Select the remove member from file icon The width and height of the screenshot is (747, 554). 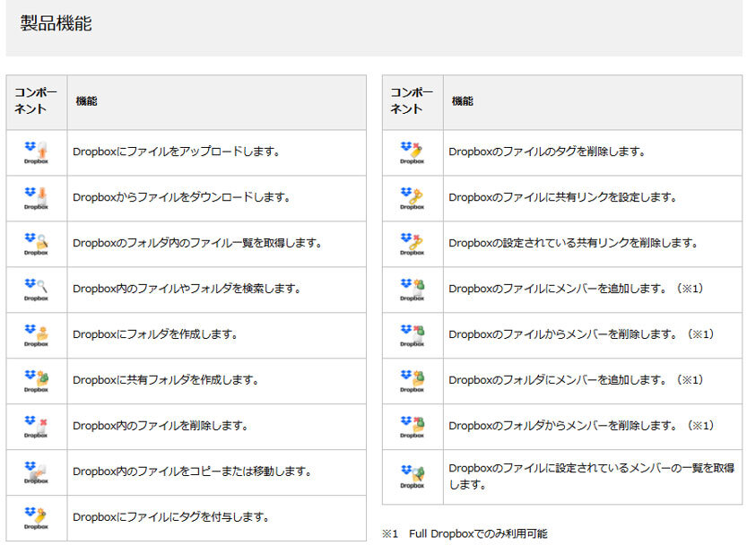point(412,334)
